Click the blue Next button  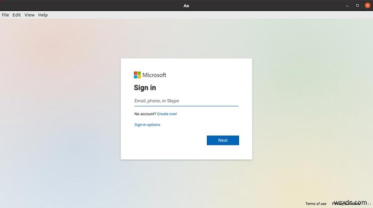click(x=223, y=140)
